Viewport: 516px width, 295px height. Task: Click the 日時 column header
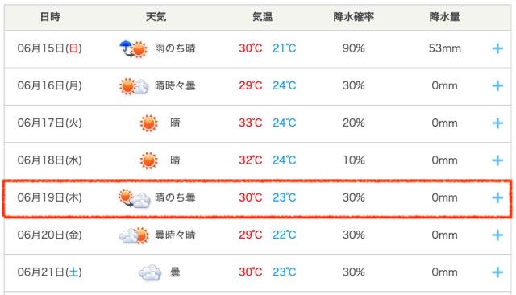pyautogui.click(x=50, y=16)
